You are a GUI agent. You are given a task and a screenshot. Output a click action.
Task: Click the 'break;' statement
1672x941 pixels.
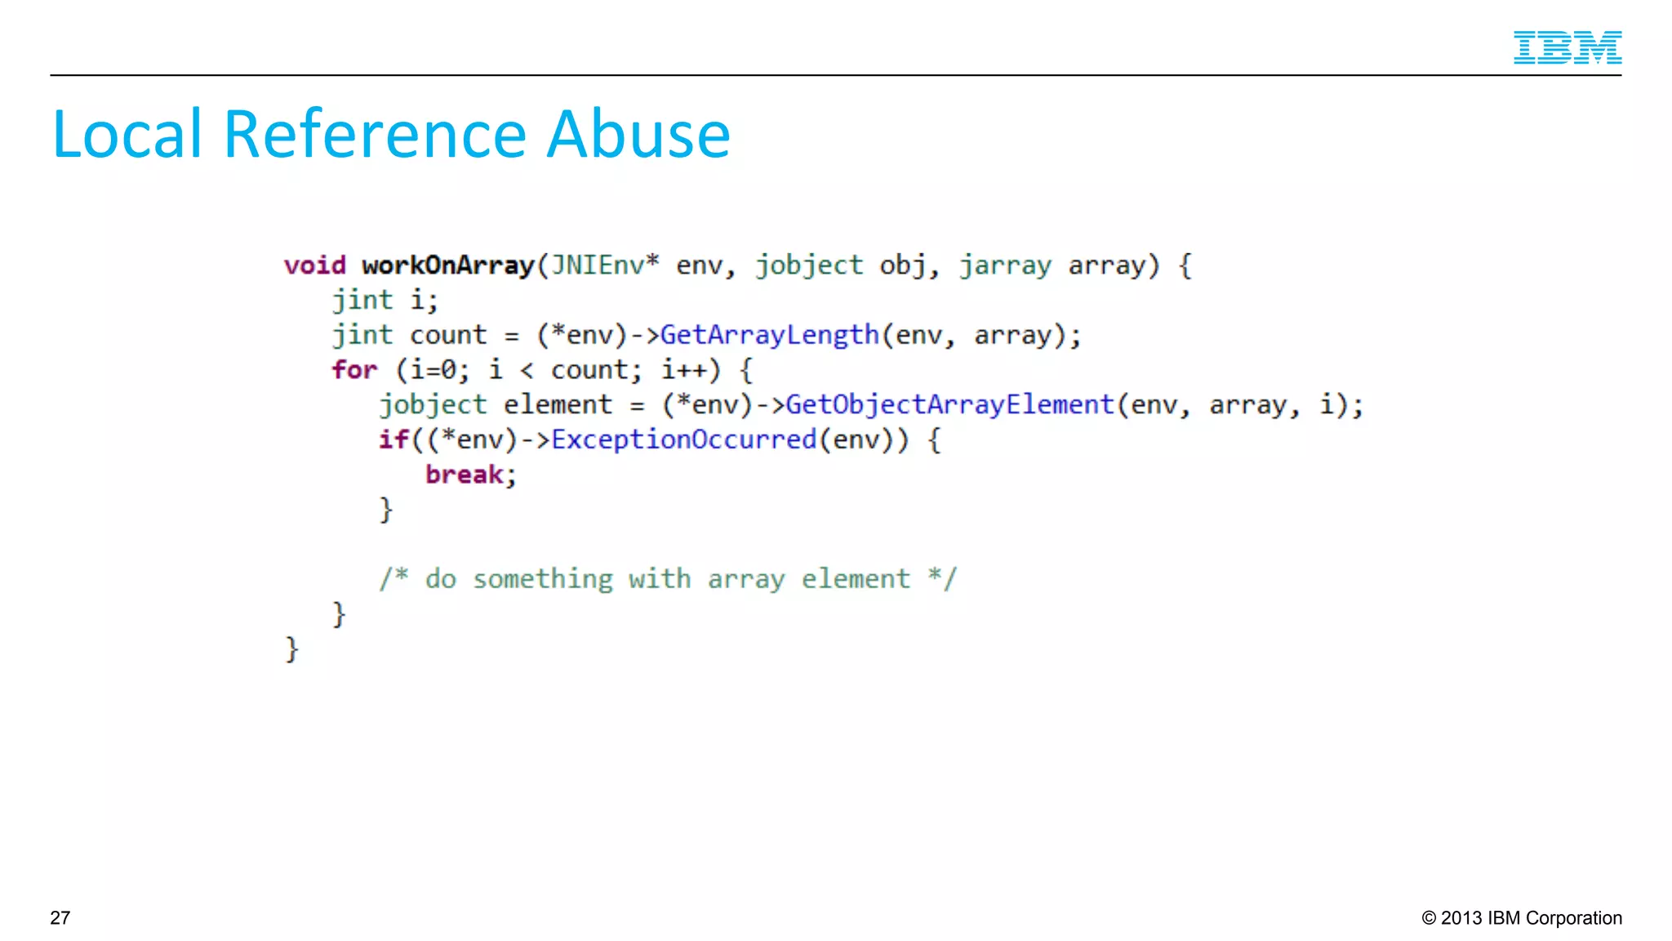coord(471,475)
